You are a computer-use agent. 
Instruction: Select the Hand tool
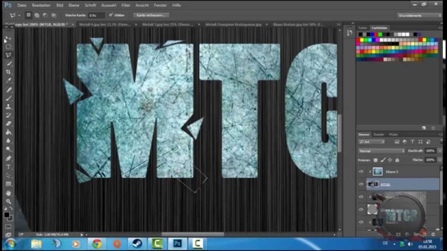8,193
